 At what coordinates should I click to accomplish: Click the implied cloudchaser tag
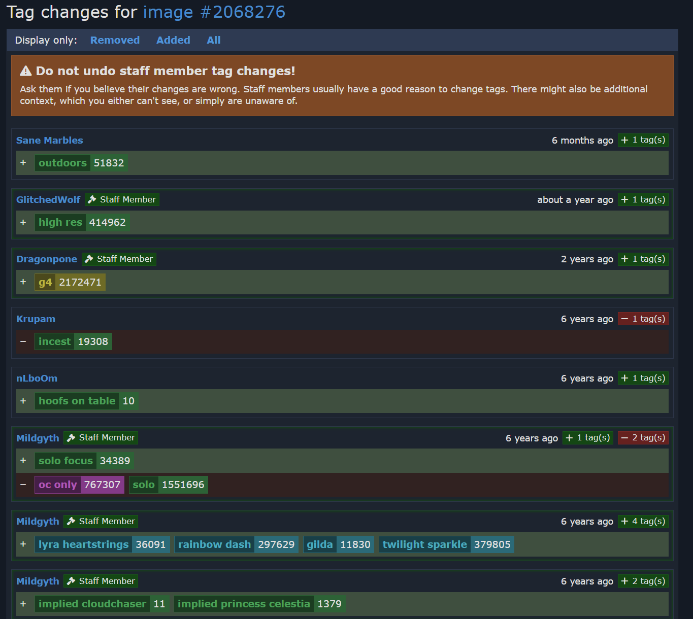(x=92, y=604)
